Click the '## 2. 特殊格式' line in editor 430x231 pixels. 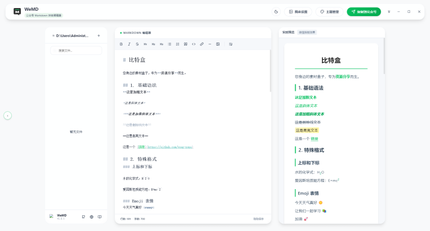[140, 159]
